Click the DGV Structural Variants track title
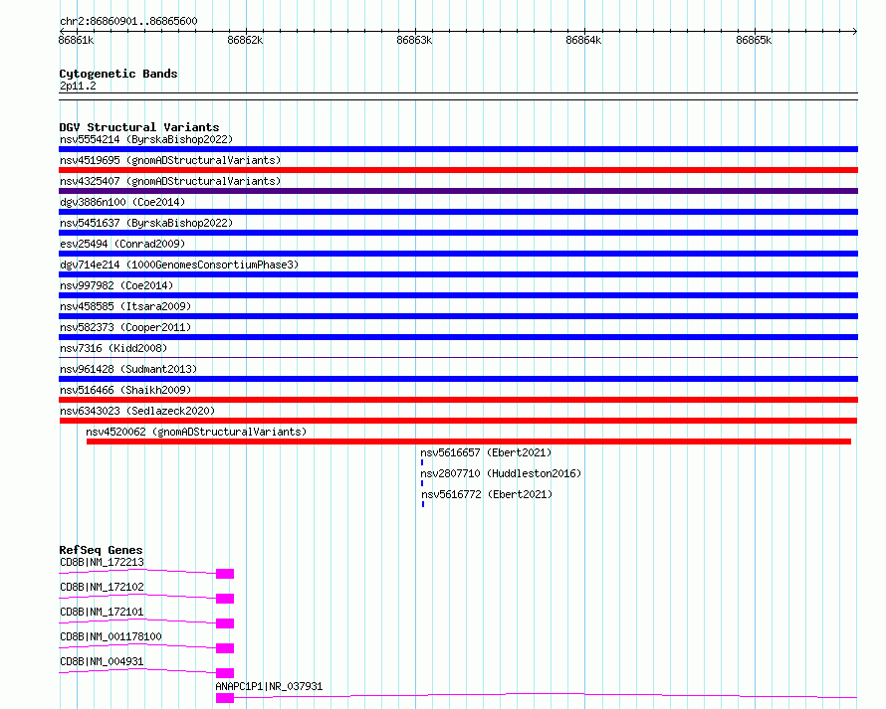886x709 pixels. coord(139,127)
